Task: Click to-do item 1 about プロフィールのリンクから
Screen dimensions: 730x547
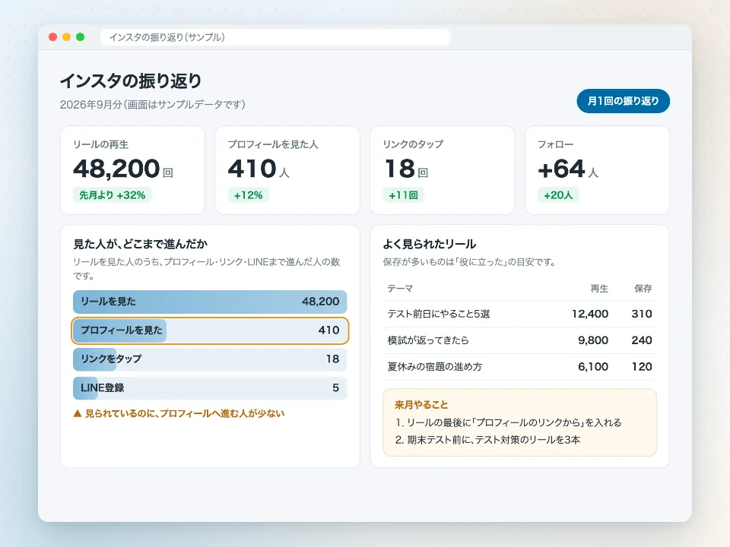Action: coord(509,422)
